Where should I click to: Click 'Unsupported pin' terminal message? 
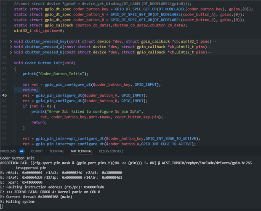point(31,168)
